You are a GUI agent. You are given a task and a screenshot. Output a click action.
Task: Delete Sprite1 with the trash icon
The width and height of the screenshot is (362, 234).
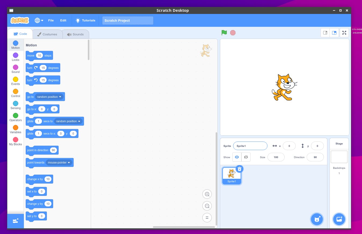pyautogui.click(x=240, y=169)
